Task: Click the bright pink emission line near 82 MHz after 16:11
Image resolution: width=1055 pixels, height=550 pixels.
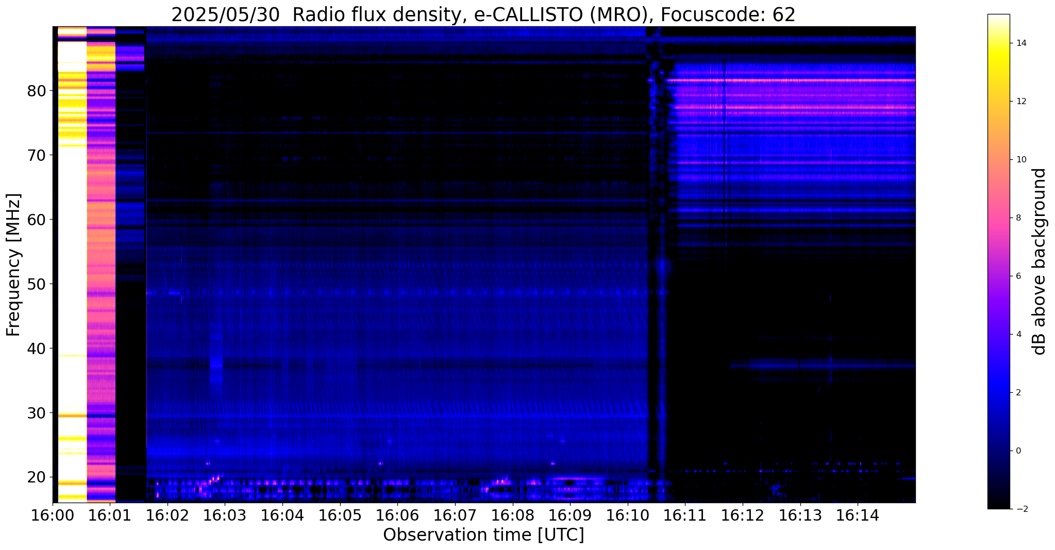Action: click(791, 80)
